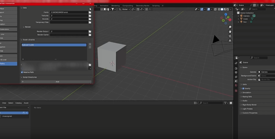Toggle the Unassigned catalog checkbox
This screenshot has height=139, width=275.
0,116
